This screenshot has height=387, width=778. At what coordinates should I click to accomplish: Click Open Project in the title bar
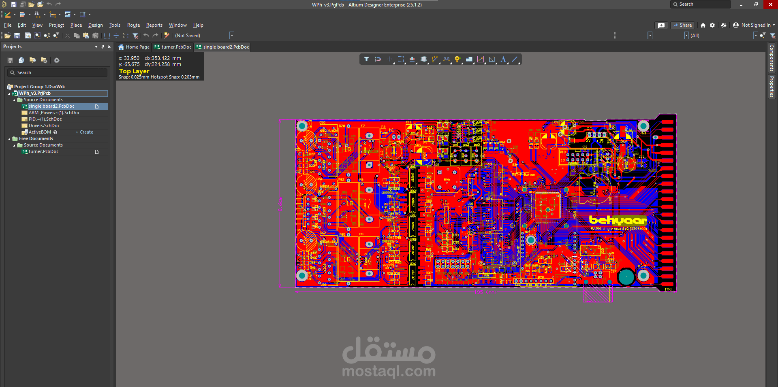(31, 4)
